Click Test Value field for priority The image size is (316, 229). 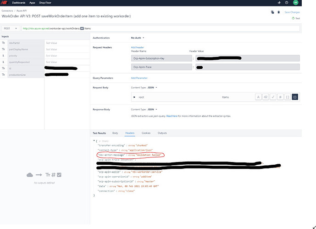[67, 56]
